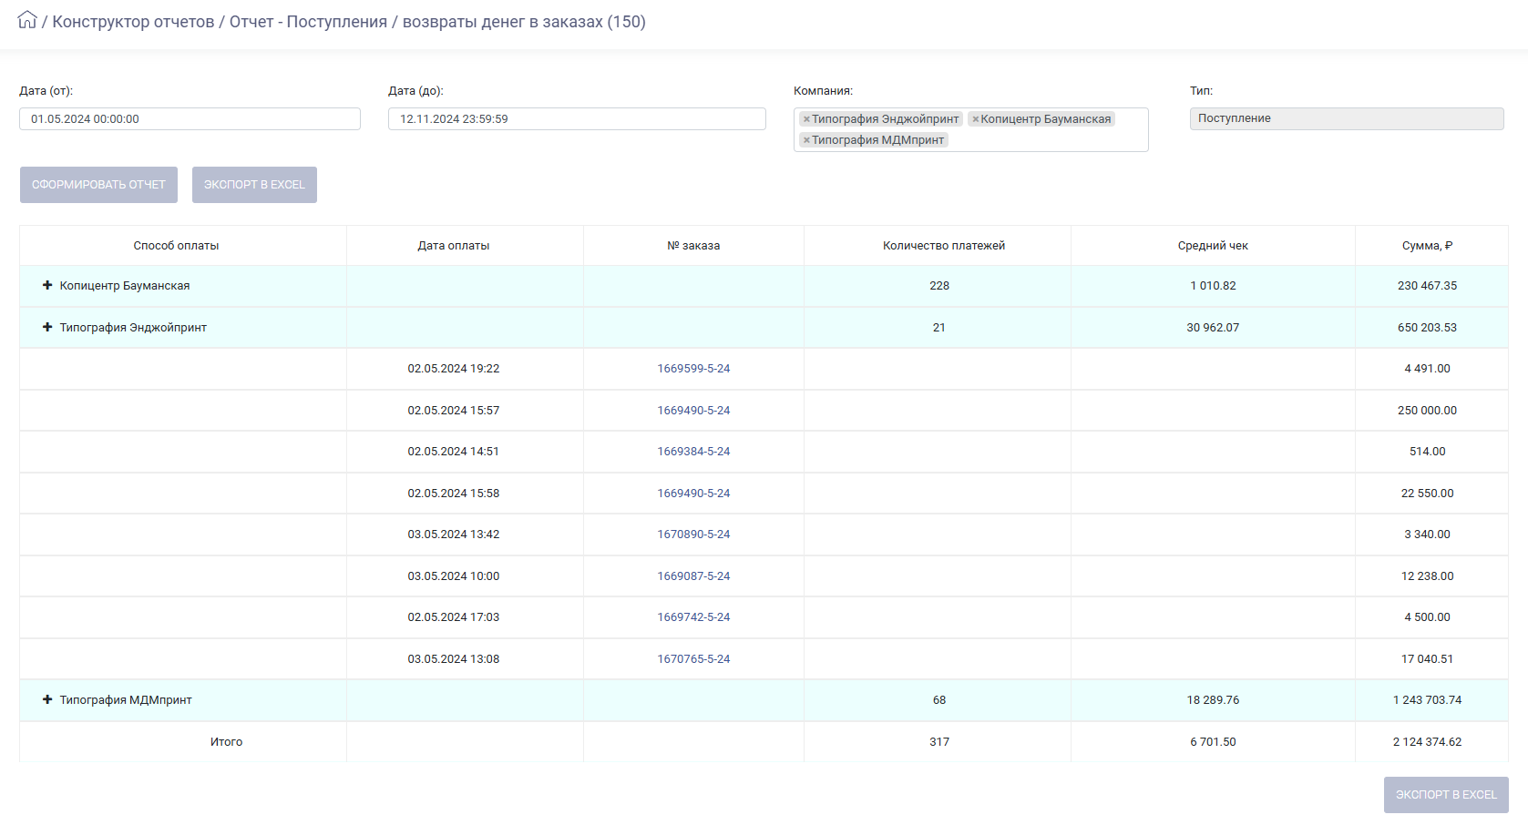1528x825 pixels.
Task: Select total sum 2 124 374.62
Action: click(x=1427, y=742)
